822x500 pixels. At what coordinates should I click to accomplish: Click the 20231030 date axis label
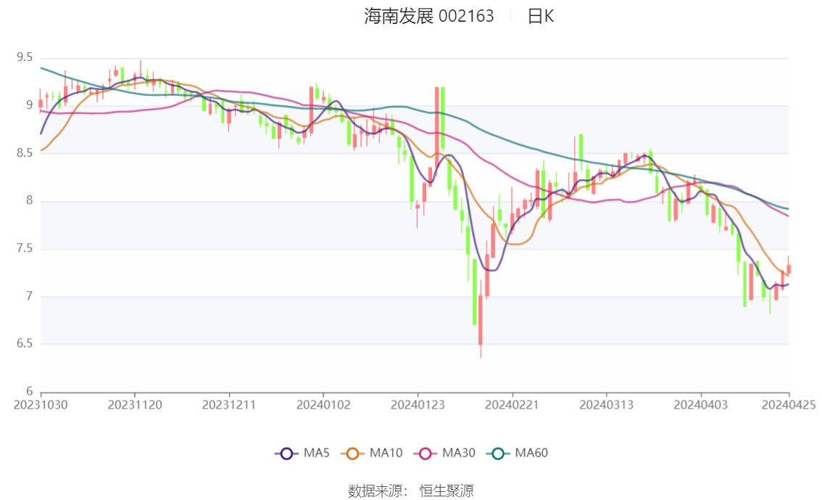41,405
